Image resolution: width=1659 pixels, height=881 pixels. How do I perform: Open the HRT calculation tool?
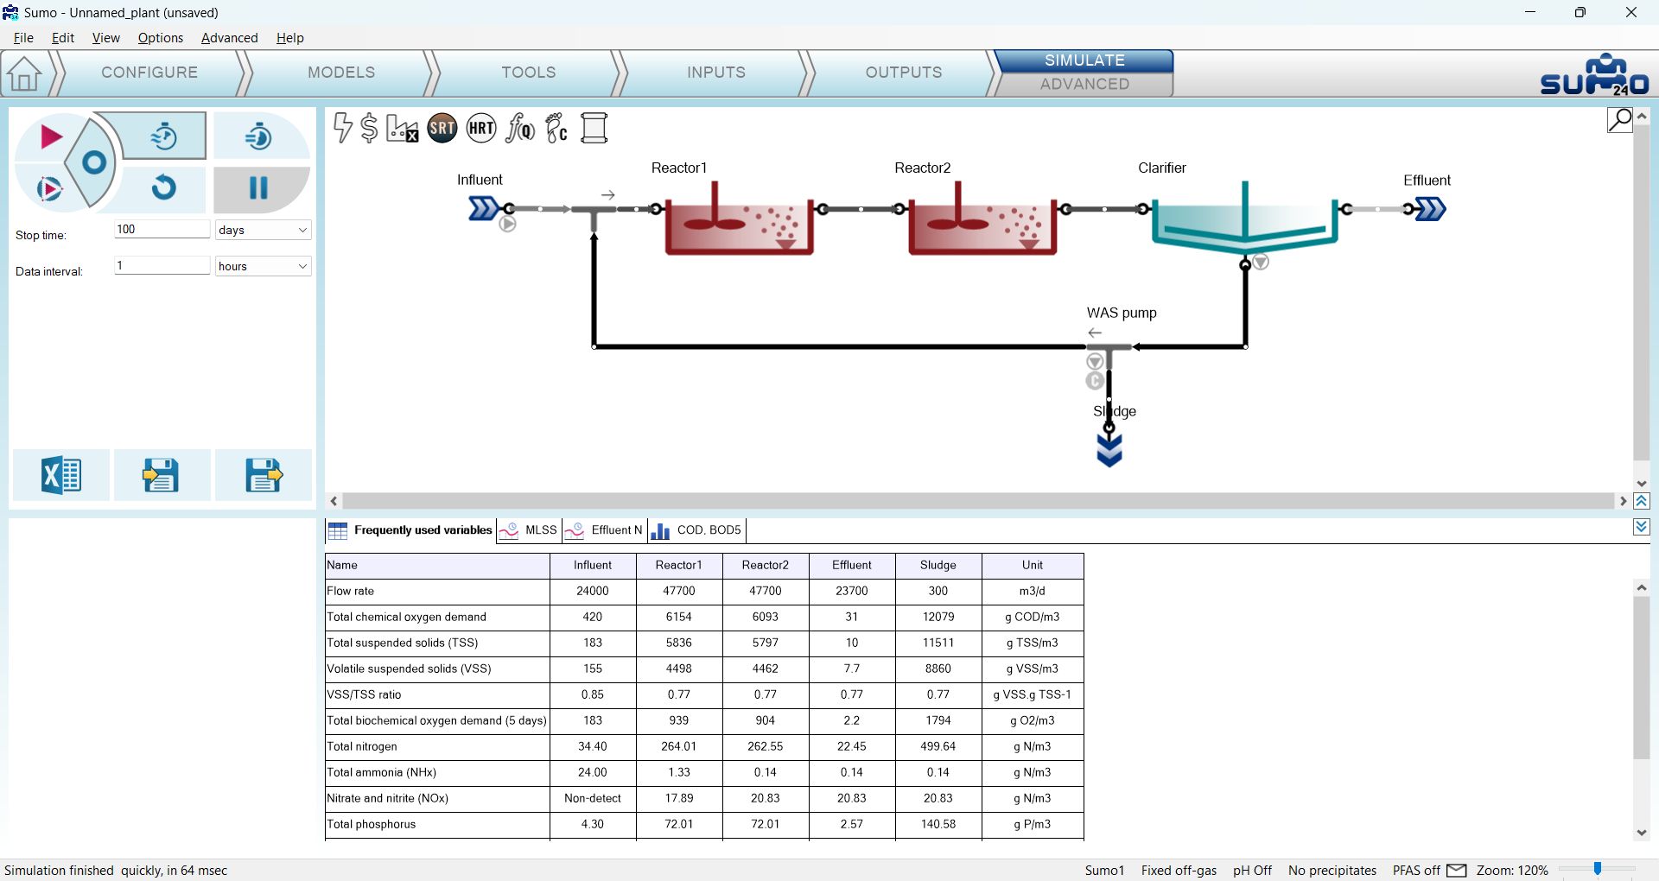pos(481,129)
